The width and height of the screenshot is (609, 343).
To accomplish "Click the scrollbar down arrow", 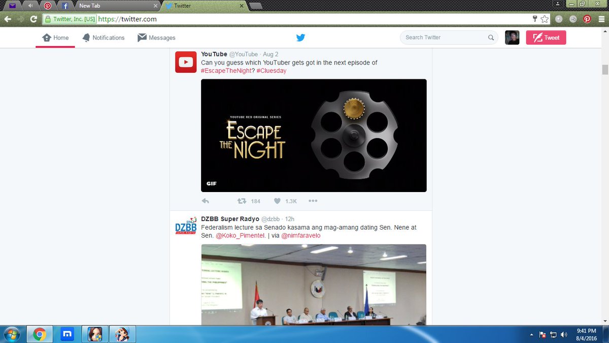I will [605, 321].
